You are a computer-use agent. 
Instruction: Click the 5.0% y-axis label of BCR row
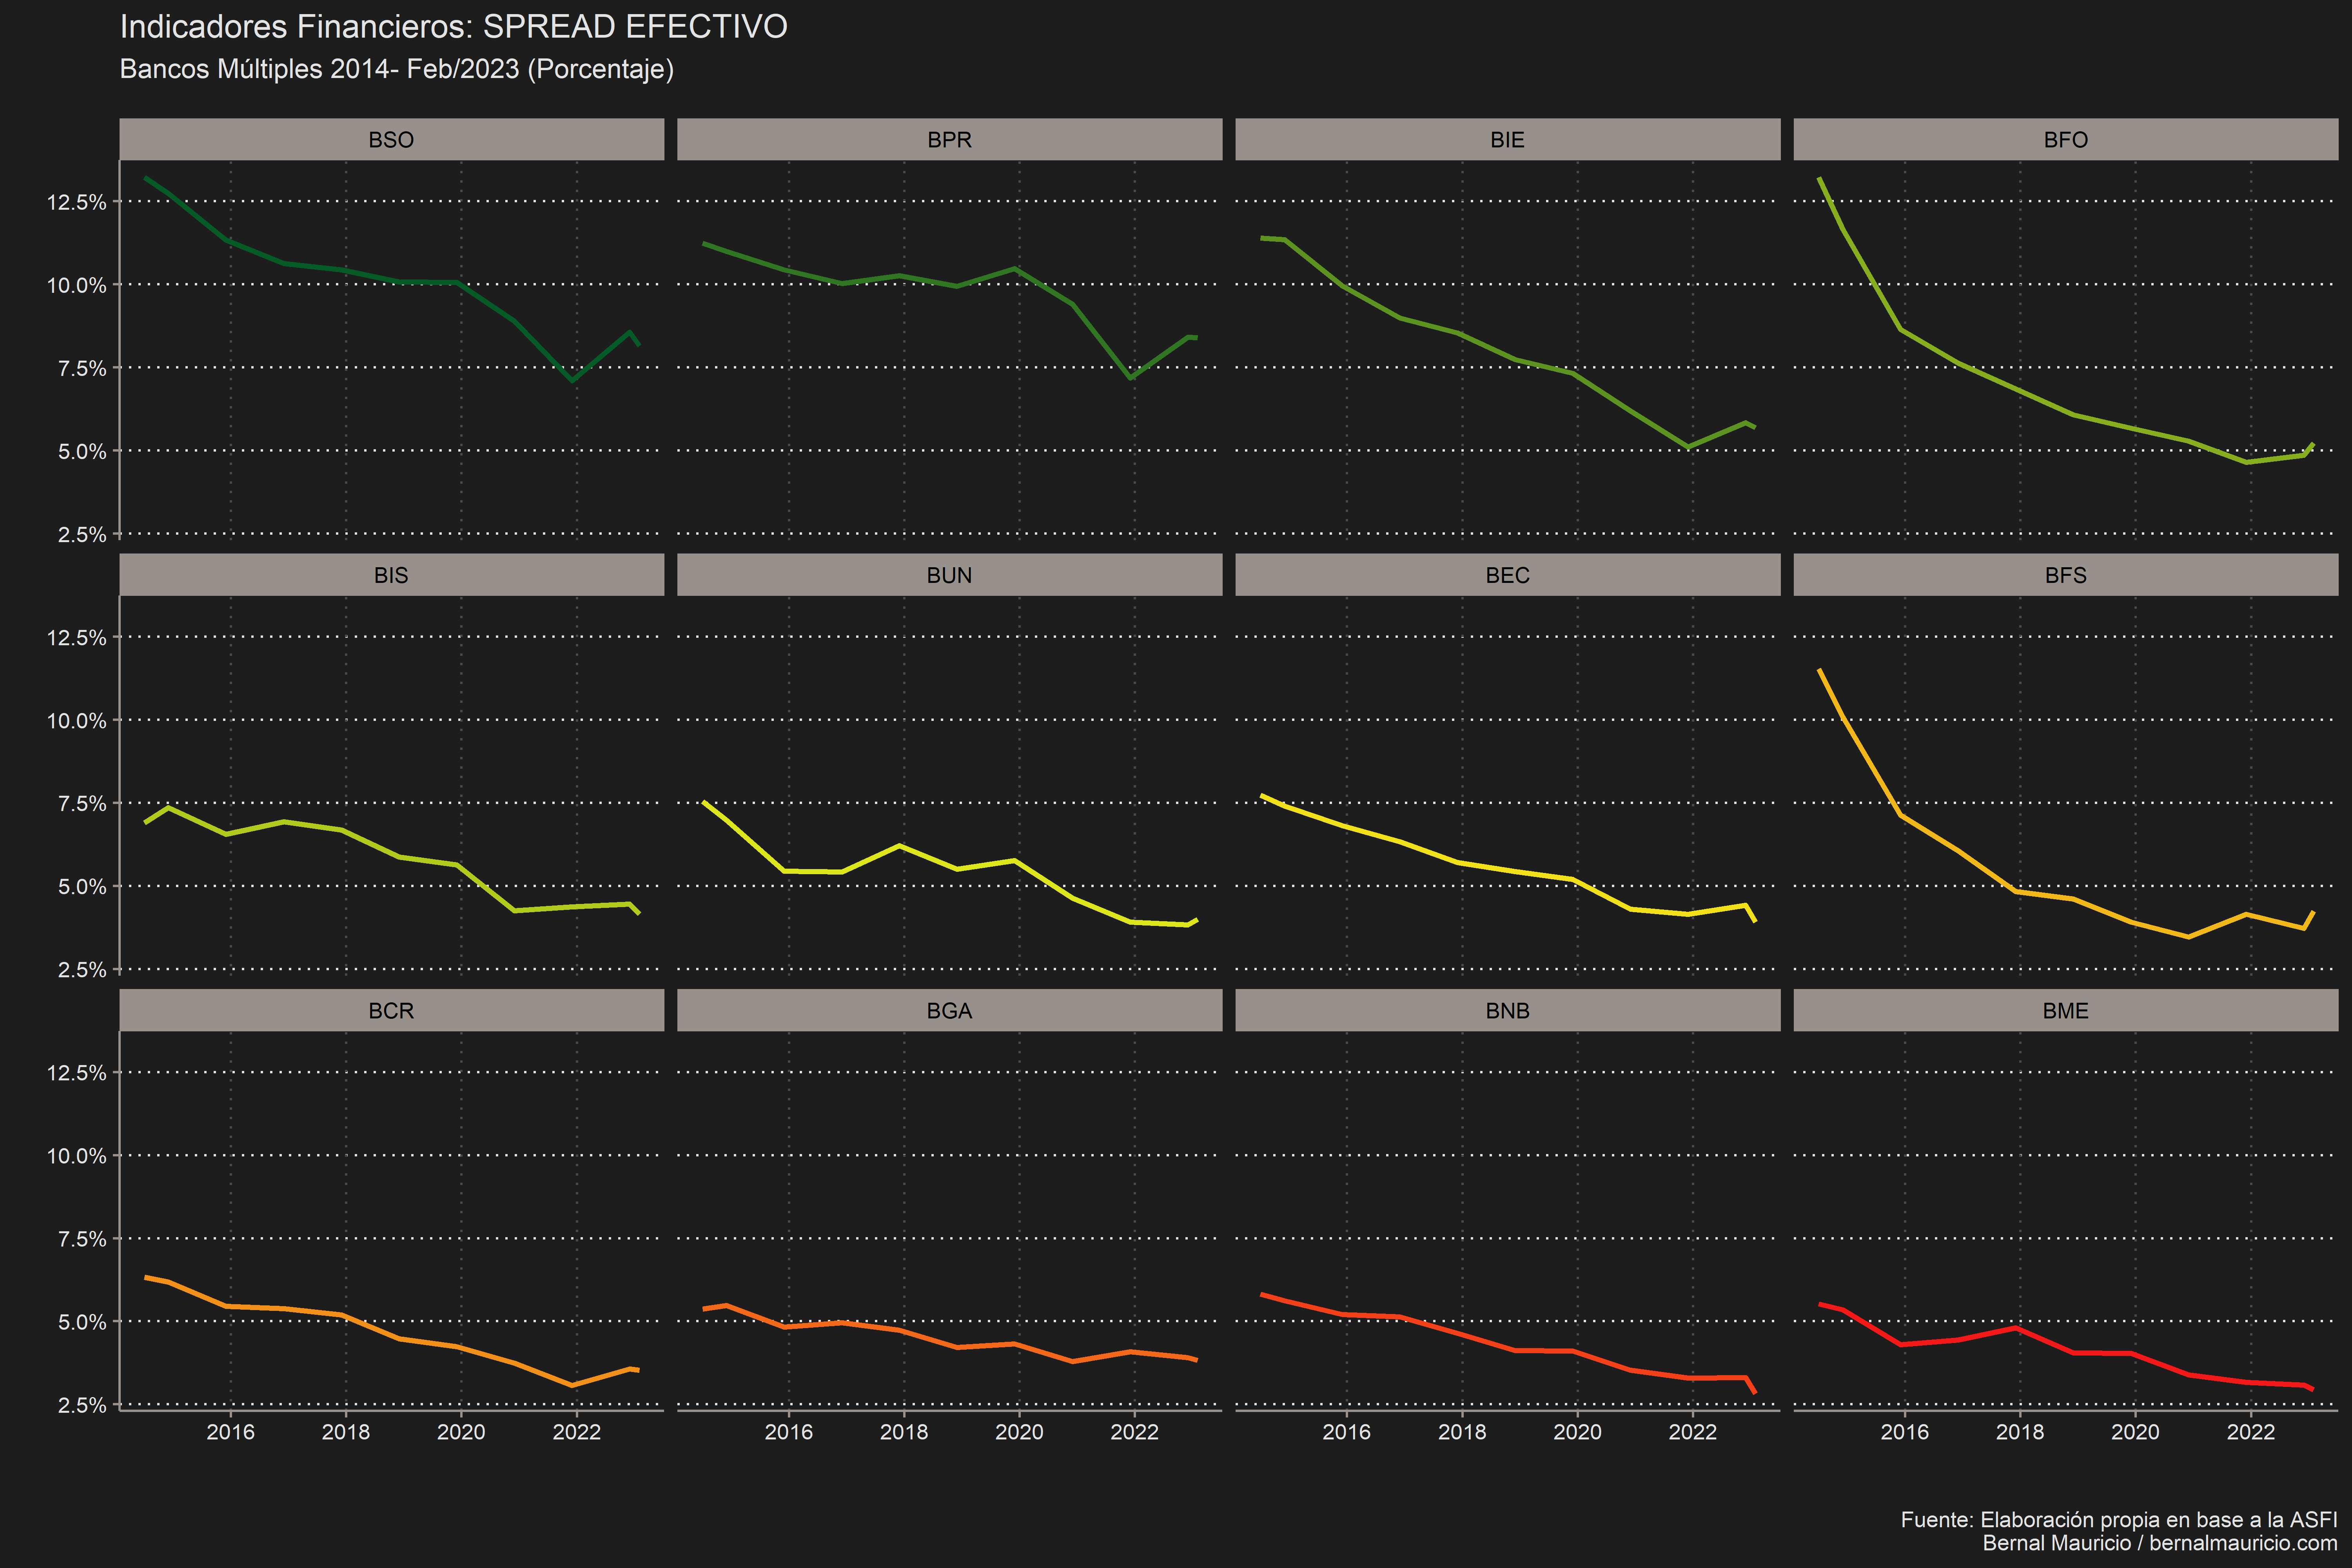tap(82, 1322)
